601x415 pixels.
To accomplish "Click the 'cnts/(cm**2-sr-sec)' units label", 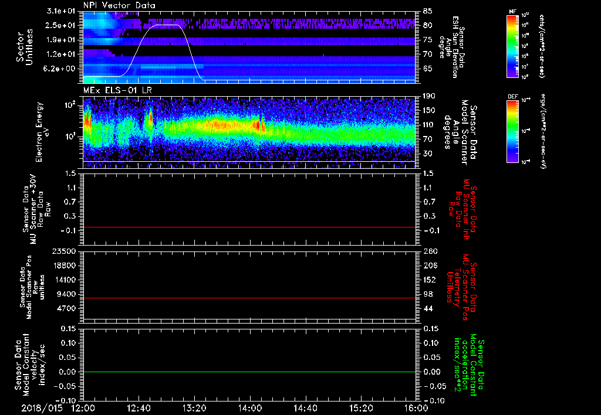I will [542, 46].
